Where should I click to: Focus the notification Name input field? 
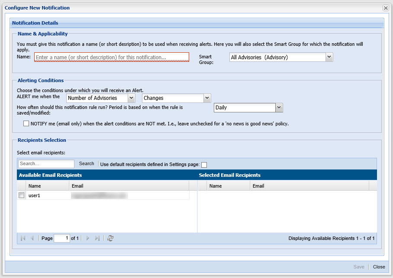[112, 57]
